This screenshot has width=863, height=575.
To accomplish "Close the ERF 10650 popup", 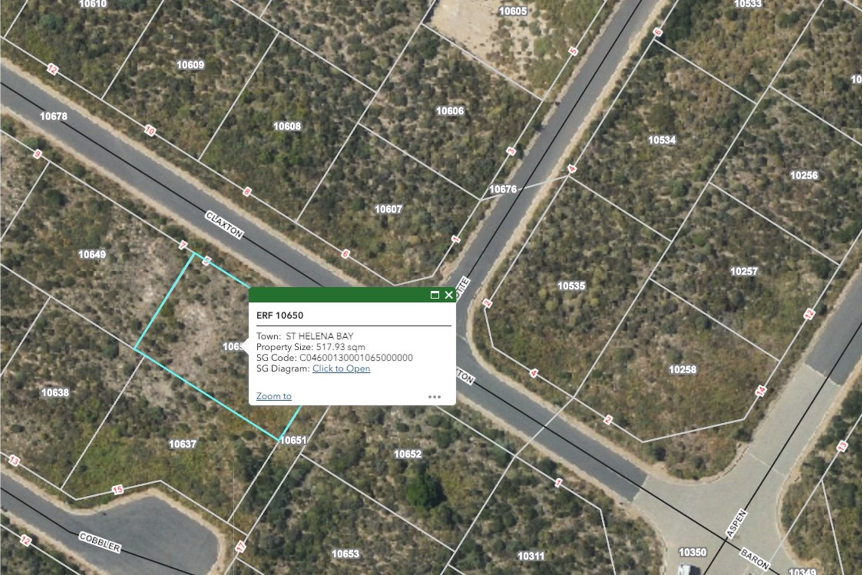I will pos(449,295).
